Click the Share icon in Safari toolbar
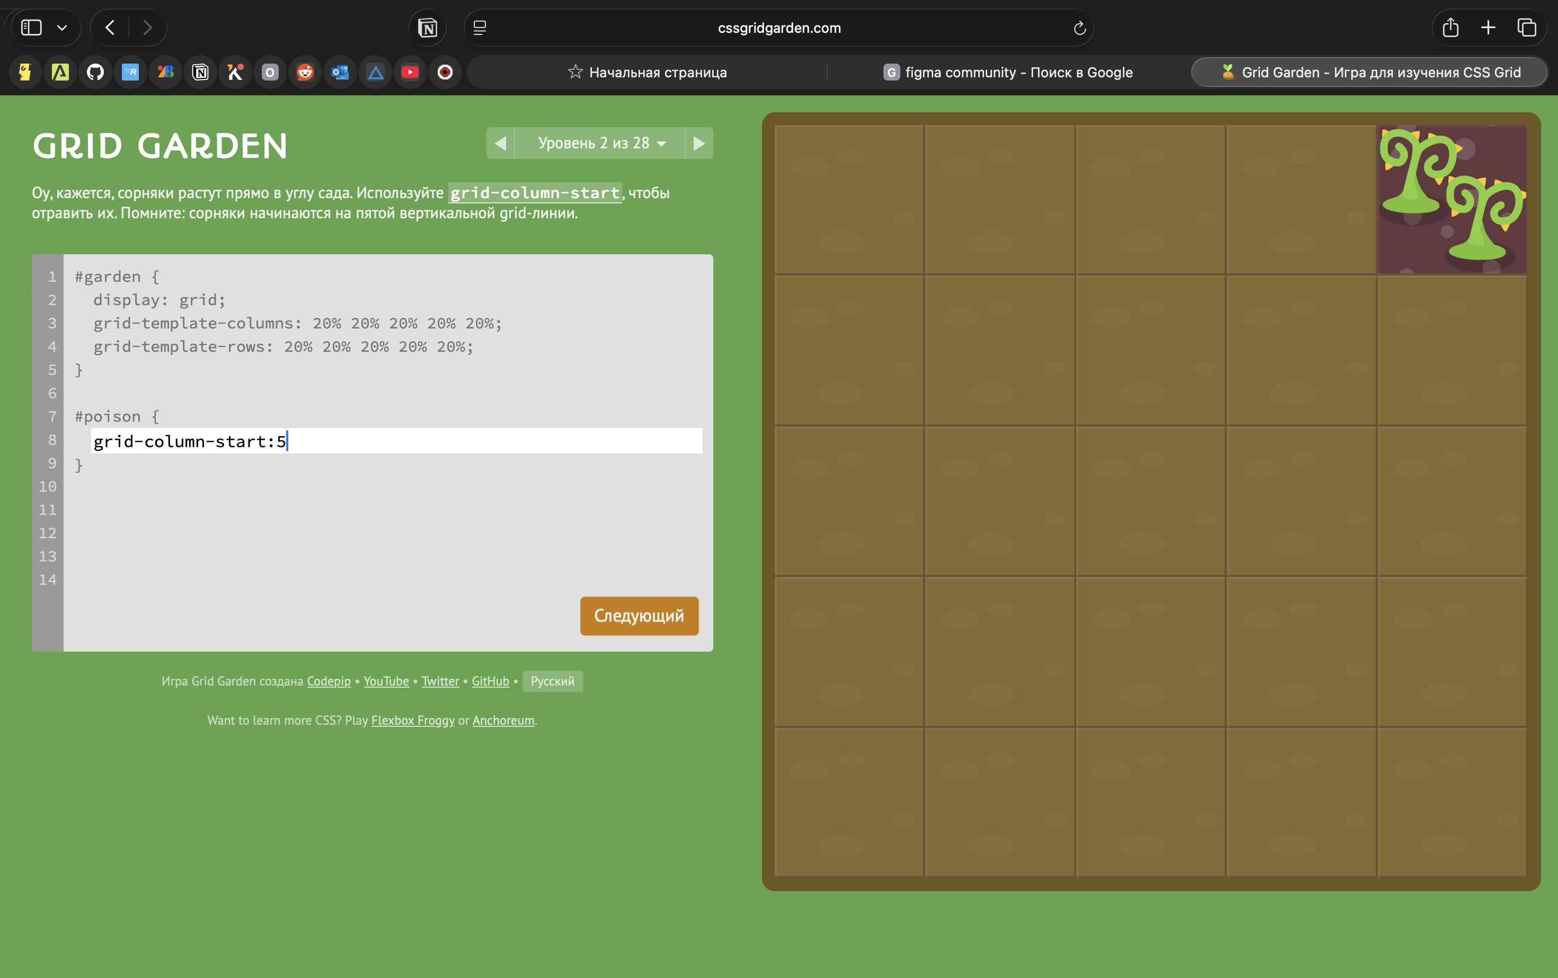1558x978 pixels. click(x=1450, y=28)
